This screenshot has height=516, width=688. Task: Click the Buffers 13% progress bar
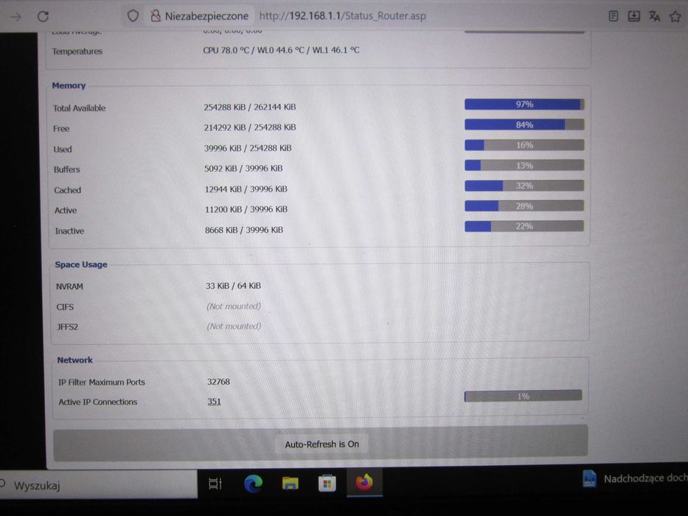(524, 165)
